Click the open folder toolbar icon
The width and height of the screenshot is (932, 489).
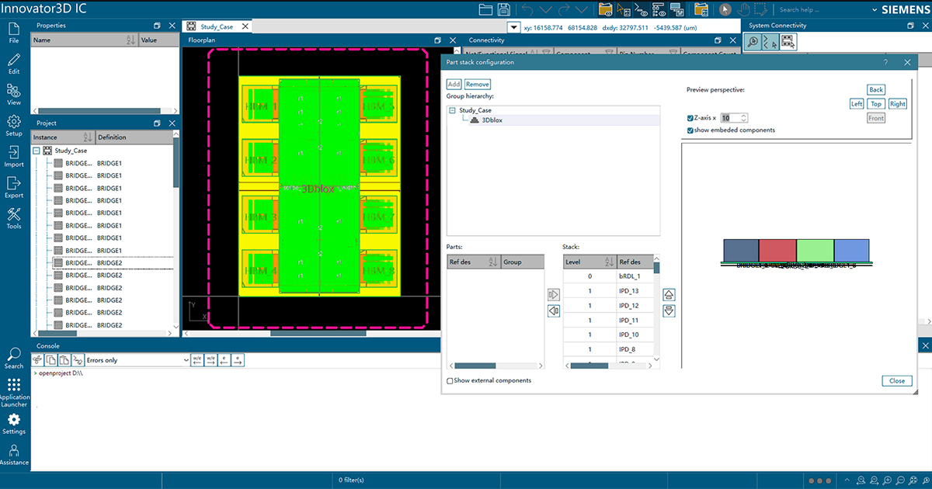(486, 9)
